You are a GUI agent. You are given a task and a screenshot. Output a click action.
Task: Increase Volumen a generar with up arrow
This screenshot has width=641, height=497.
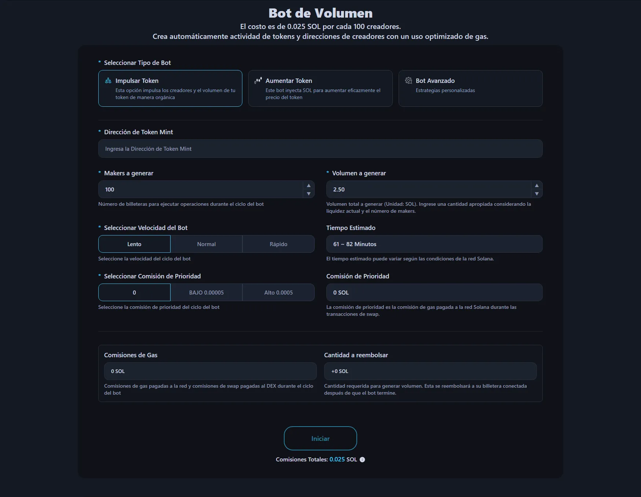tap(536, 186)
